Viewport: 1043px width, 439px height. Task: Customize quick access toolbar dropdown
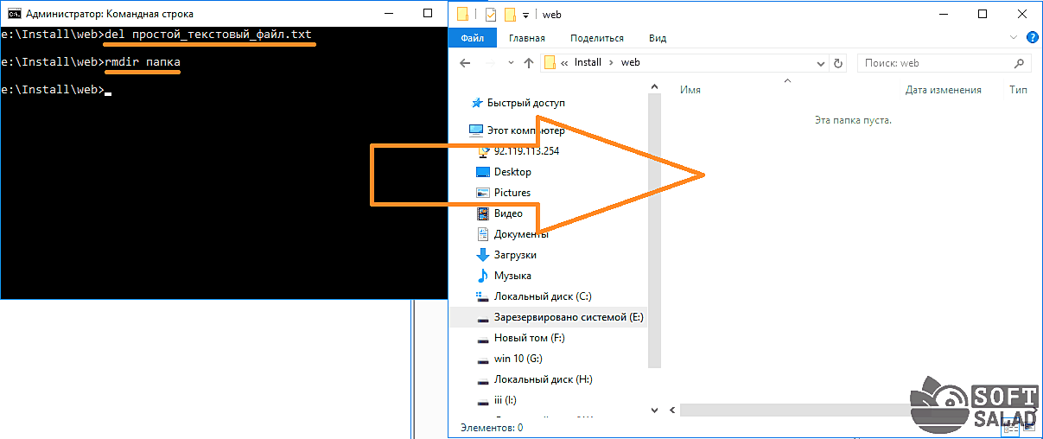point(525,15)
